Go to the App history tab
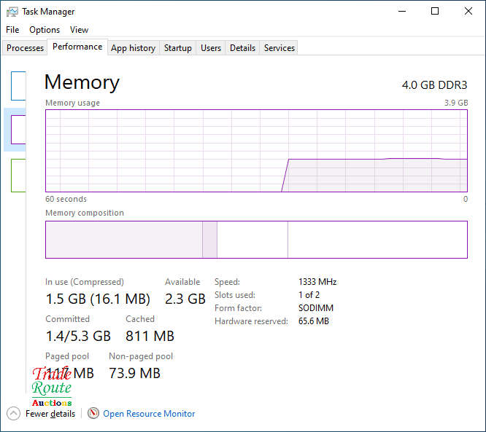The height and width of the screenshot is (432, 486). (x=133, y=48)
